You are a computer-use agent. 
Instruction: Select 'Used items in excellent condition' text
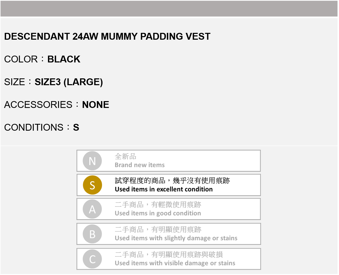point(164,189)
